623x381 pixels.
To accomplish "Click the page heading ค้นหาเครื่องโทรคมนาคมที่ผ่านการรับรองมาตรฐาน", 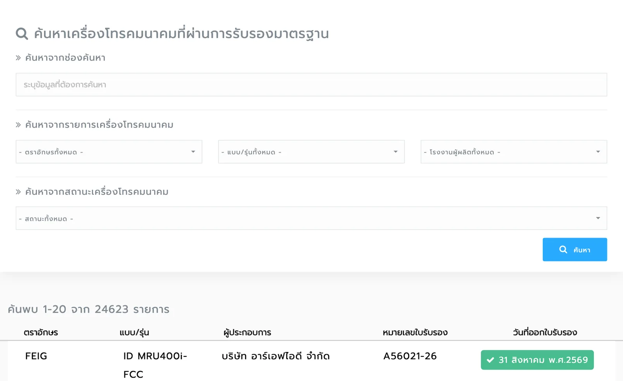I will 181,34.
